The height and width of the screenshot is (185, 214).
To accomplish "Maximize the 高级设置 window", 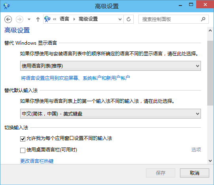I will [191, 4].
